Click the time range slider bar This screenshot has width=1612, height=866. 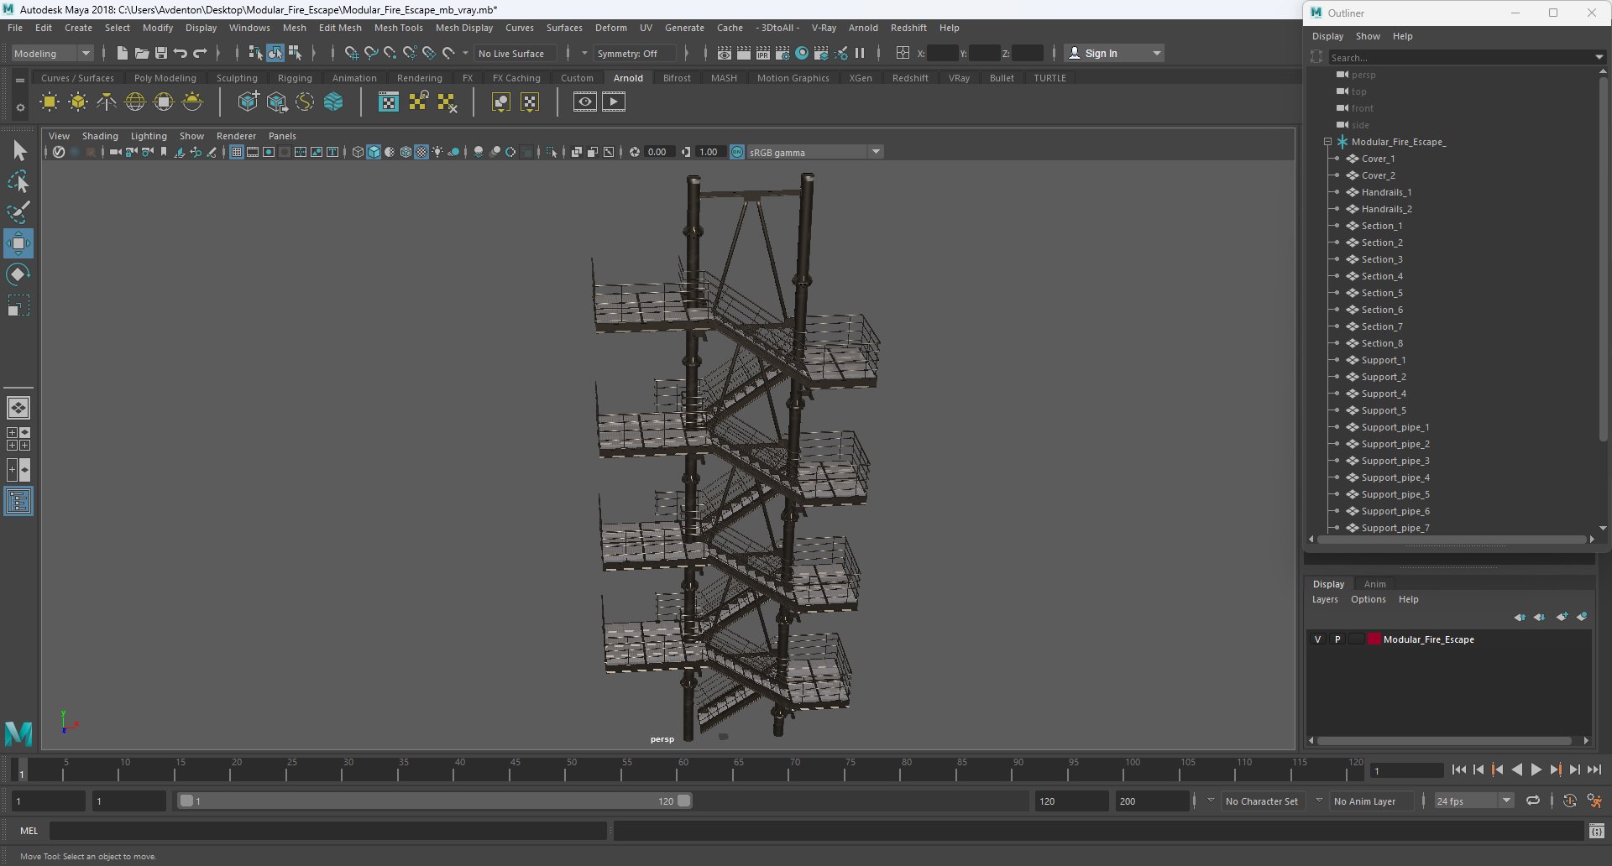[436, 801]
